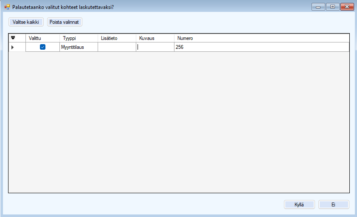Click the Valitse kaikki button
The image size is (357, 217).
click(x=26, y=22)
